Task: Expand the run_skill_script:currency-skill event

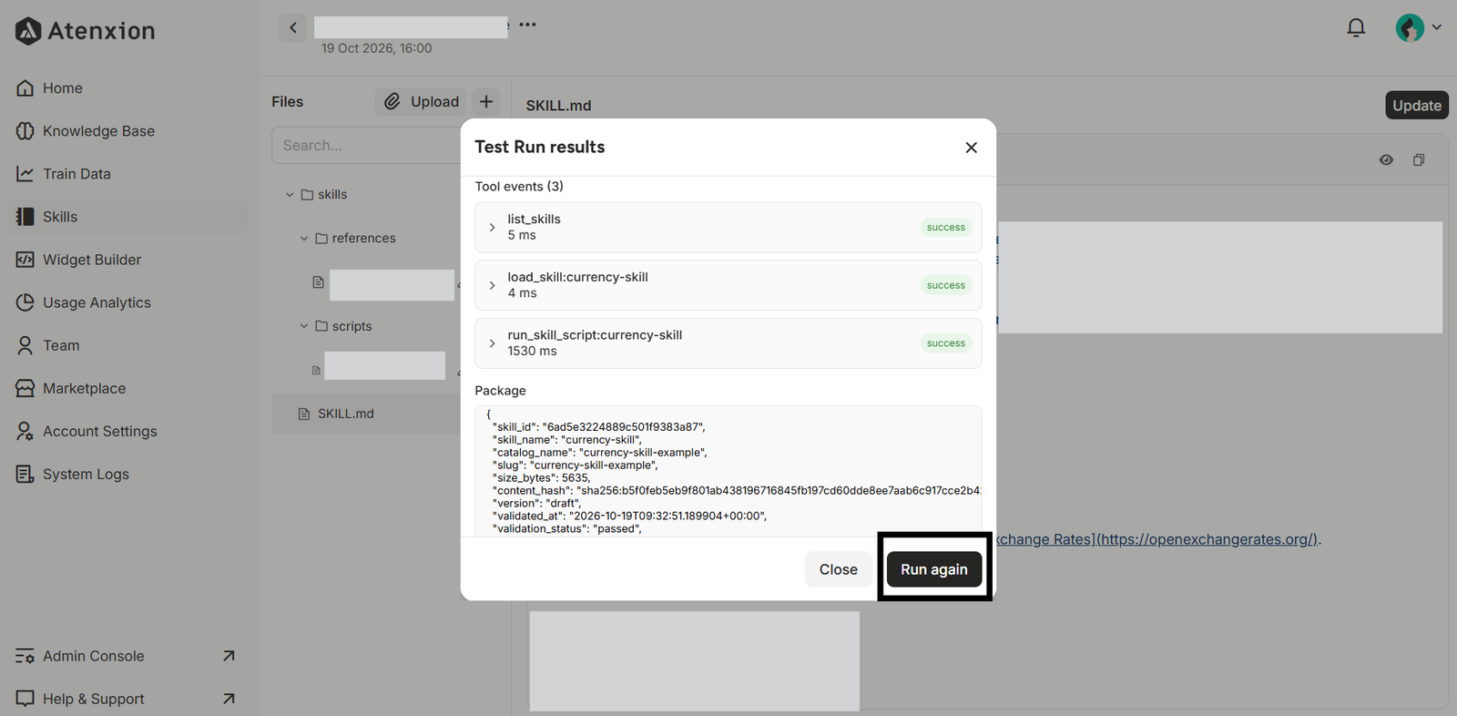Action: pos(492,343)
